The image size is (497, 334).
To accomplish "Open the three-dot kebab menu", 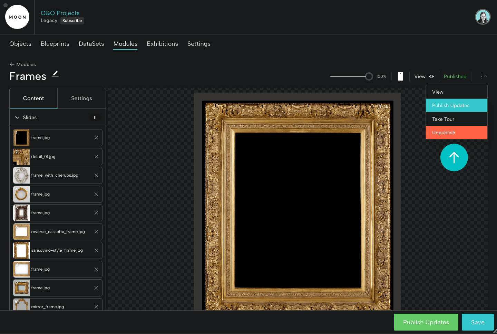I will (x=481, y=76).
